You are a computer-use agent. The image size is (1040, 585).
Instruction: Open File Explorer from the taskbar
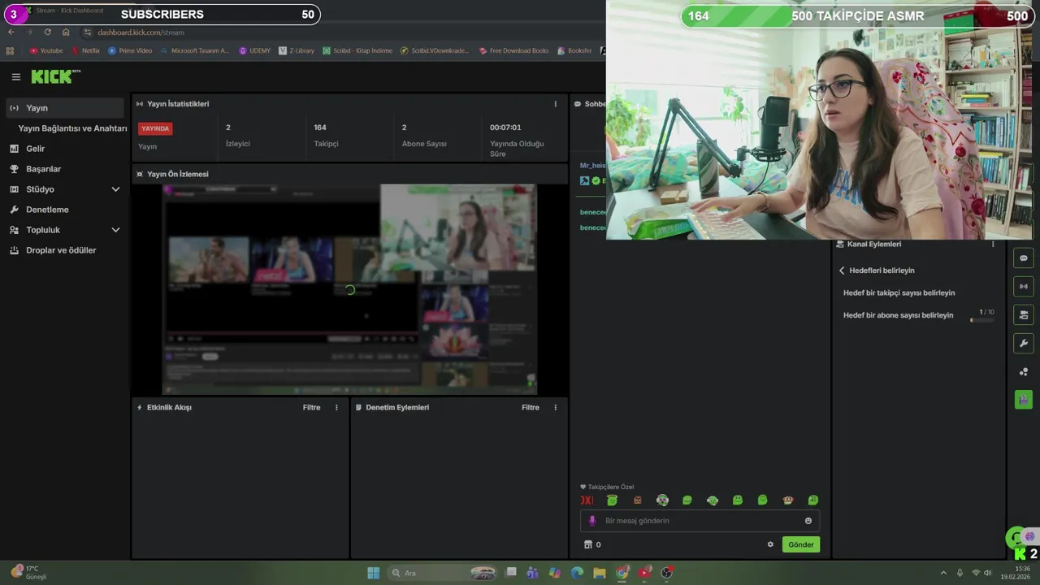tap(600, 573)
